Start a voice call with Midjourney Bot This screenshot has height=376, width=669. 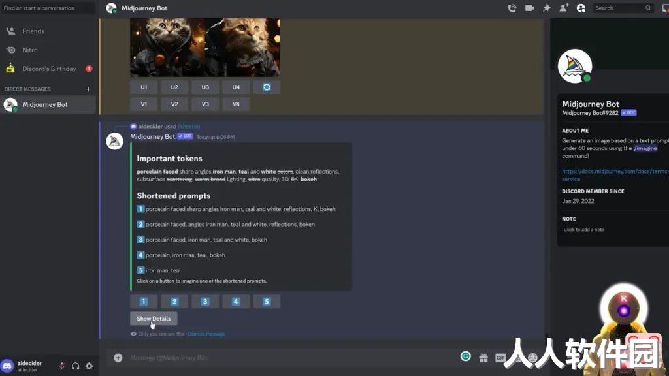pos(512,8)
